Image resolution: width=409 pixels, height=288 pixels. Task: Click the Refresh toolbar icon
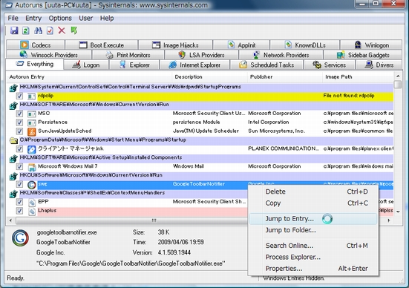click(x=25, y=30)
